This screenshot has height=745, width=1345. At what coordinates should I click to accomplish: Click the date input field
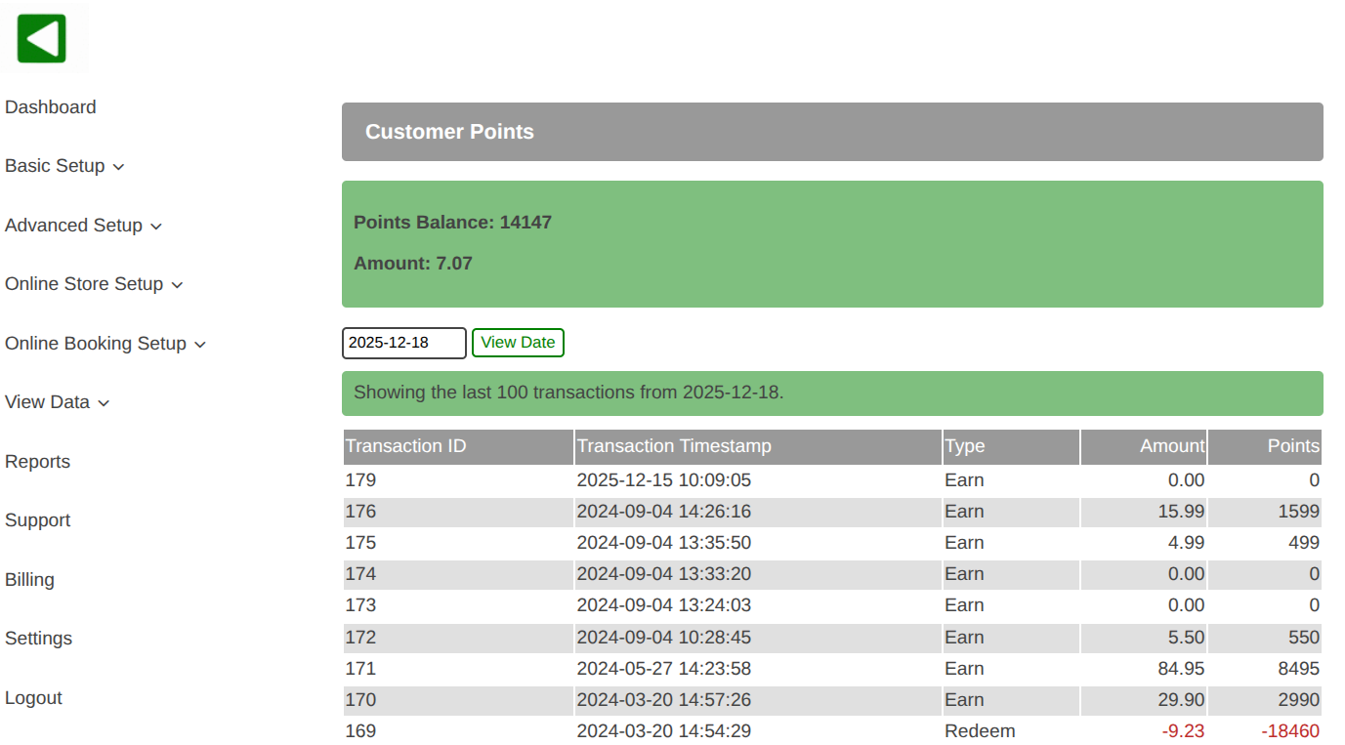tap(403, 343)
